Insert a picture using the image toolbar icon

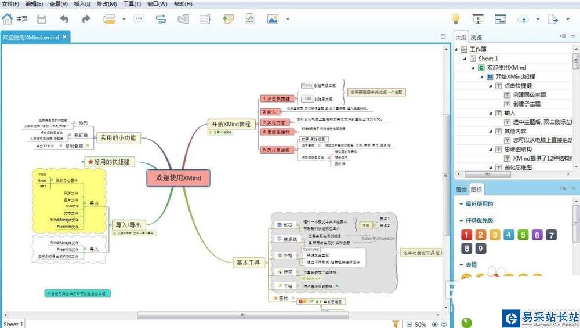(x=273, y=19)
